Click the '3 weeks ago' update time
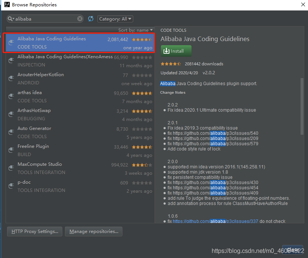The image size is (308, 258). [x=139, y=173]
